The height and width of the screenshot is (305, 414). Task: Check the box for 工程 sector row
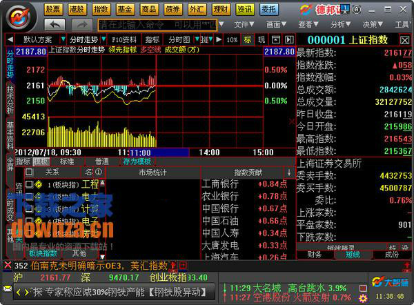(29, 185)
